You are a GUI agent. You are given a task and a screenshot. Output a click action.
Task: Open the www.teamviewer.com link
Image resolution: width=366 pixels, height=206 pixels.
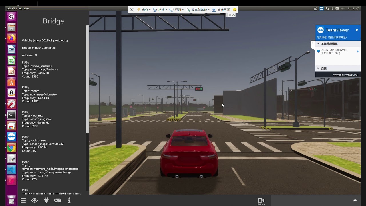(x=346, y=75)
